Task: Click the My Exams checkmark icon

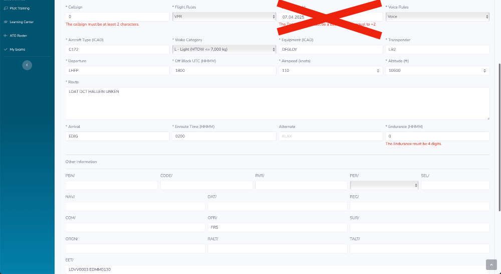Action: pos(6,50)
